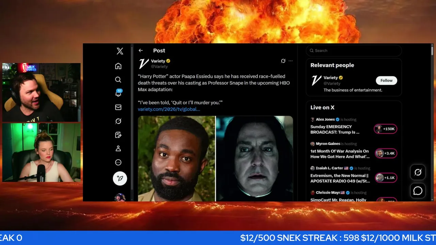Open variety.com/2026/tv/global link
436x245 pixels.
coord(169,109)
